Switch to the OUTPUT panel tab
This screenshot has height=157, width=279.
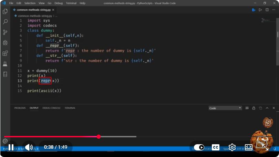(x=34, y=108)
